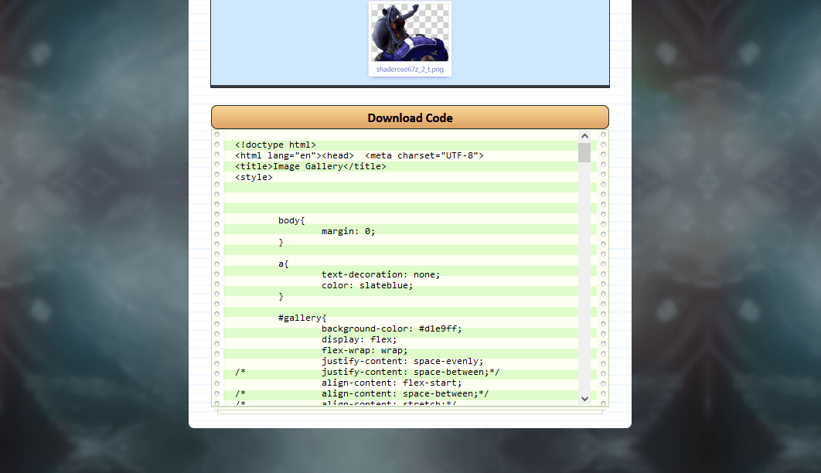This screenshot has height=473, width=821.
Task: Click the title Image Gallery line
Action: (x=310, y=166)
